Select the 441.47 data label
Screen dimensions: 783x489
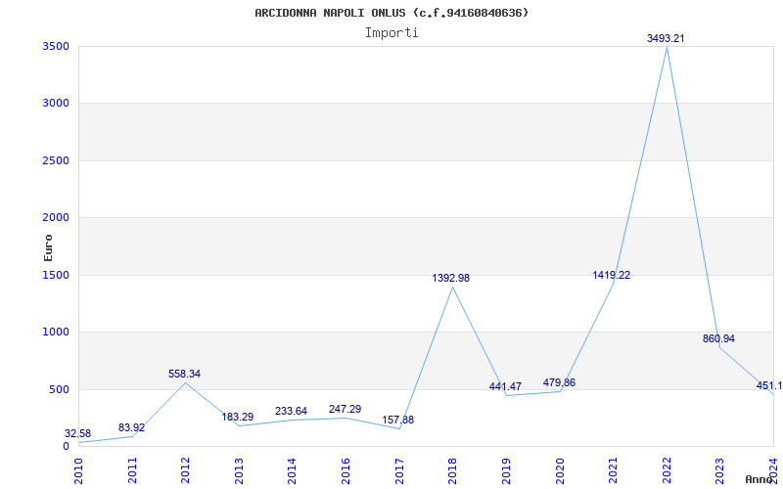pos(505,386)
